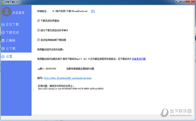Image resolution: width=196 pixels, height=121 pixels.
Task: Click the folder browse icon for storage path
Action: click(93, 11)
